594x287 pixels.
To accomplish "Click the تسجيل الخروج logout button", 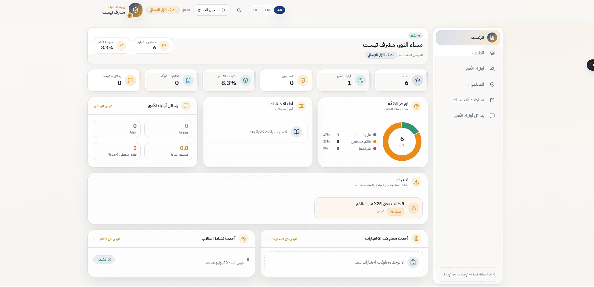I will pos(212,10).
